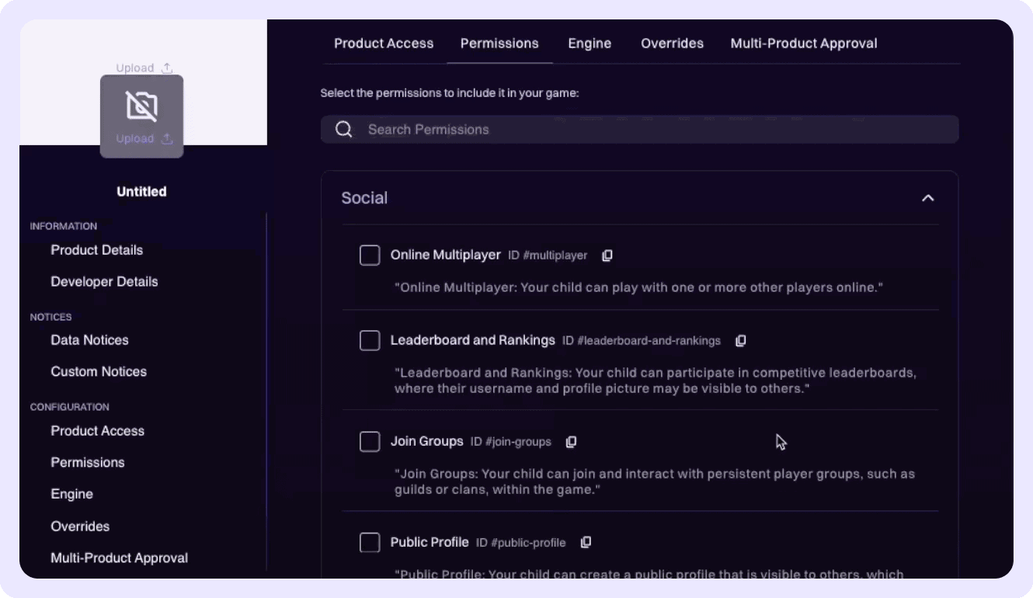Go to the Multi-Product Approval tab
The image size is (1033, 598).
[x=804, y=43]
